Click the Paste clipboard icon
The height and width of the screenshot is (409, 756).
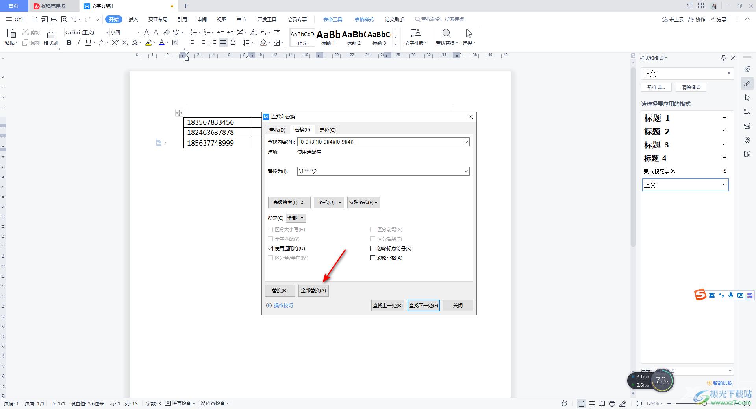11,33
